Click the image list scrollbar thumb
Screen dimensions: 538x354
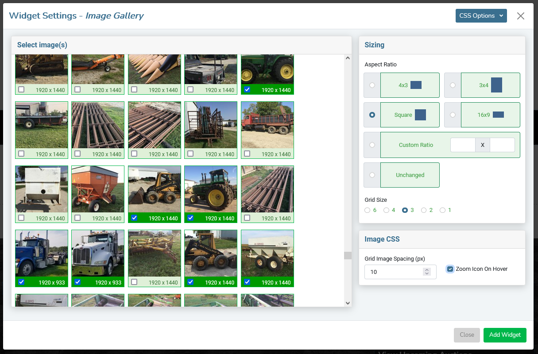point(348,255)
